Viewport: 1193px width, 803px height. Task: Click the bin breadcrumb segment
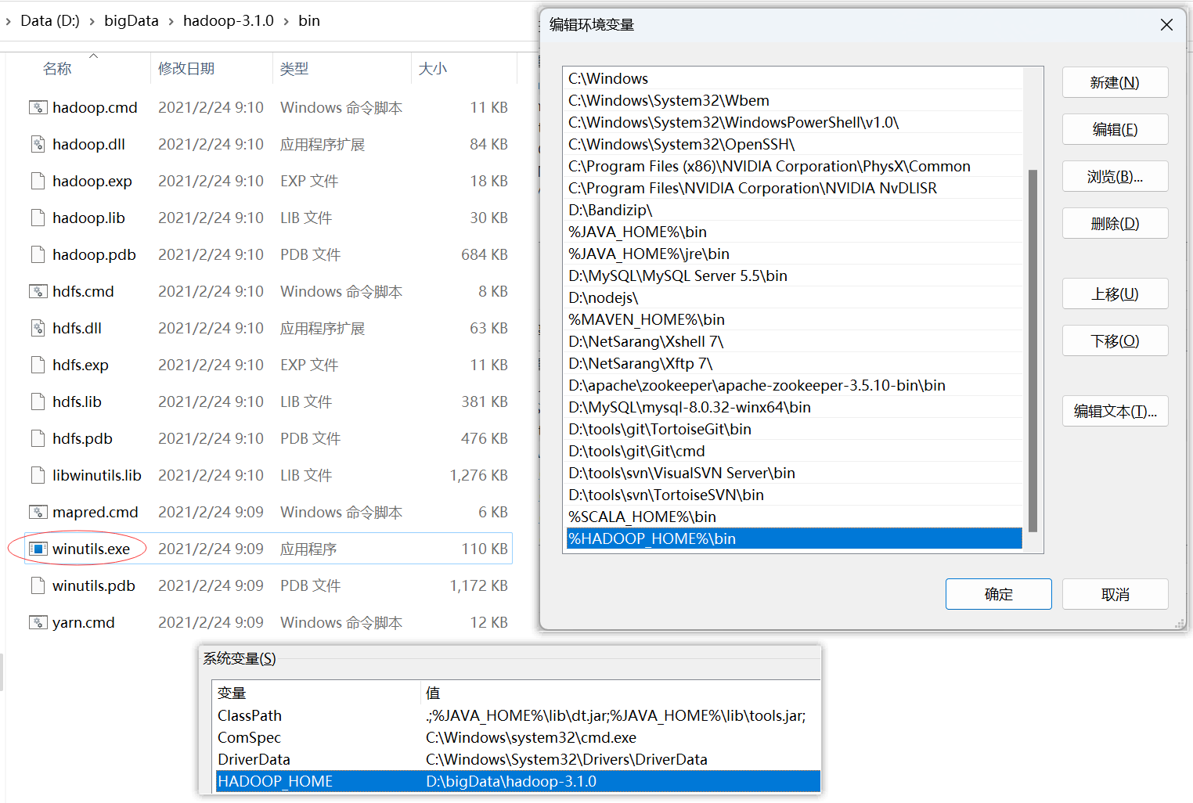coord(309,21)
